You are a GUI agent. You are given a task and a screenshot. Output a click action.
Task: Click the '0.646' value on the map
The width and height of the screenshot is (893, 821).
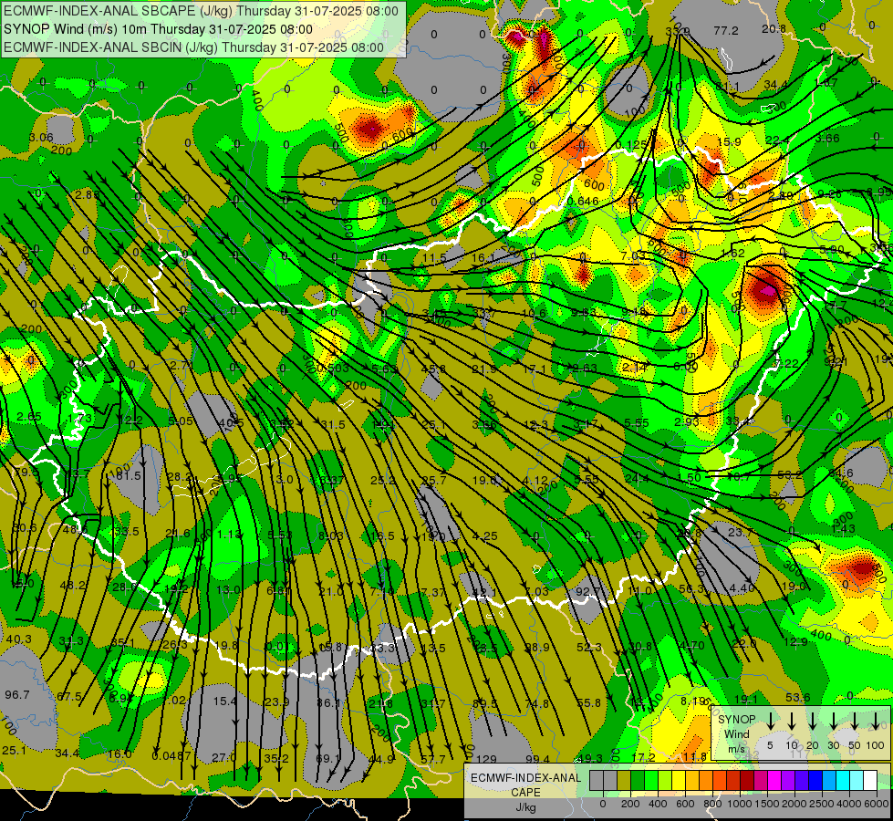583,201
